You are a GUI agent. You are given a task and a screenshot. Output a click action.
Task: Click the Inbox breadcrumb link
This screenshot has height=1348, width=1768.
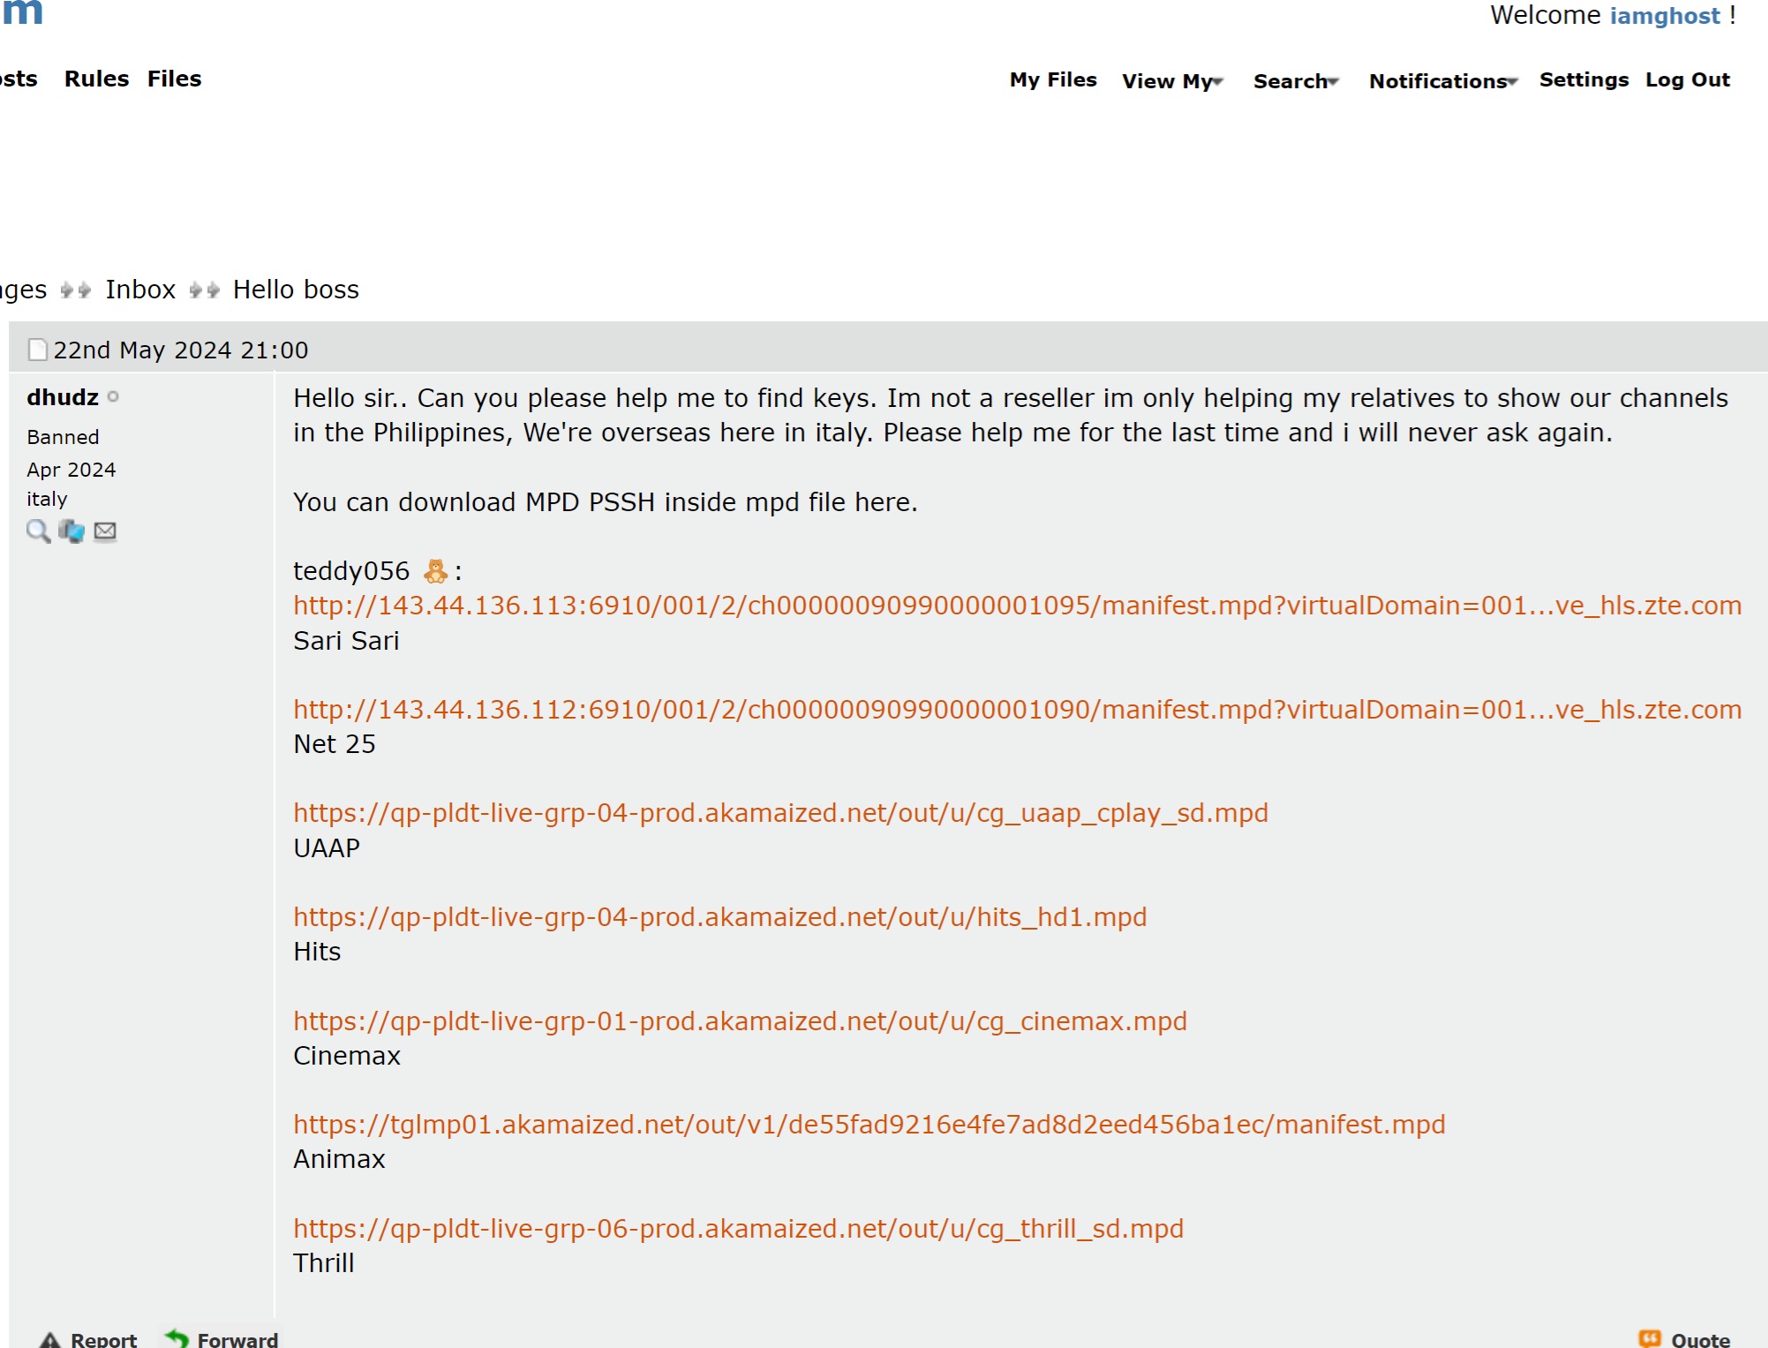140,290
